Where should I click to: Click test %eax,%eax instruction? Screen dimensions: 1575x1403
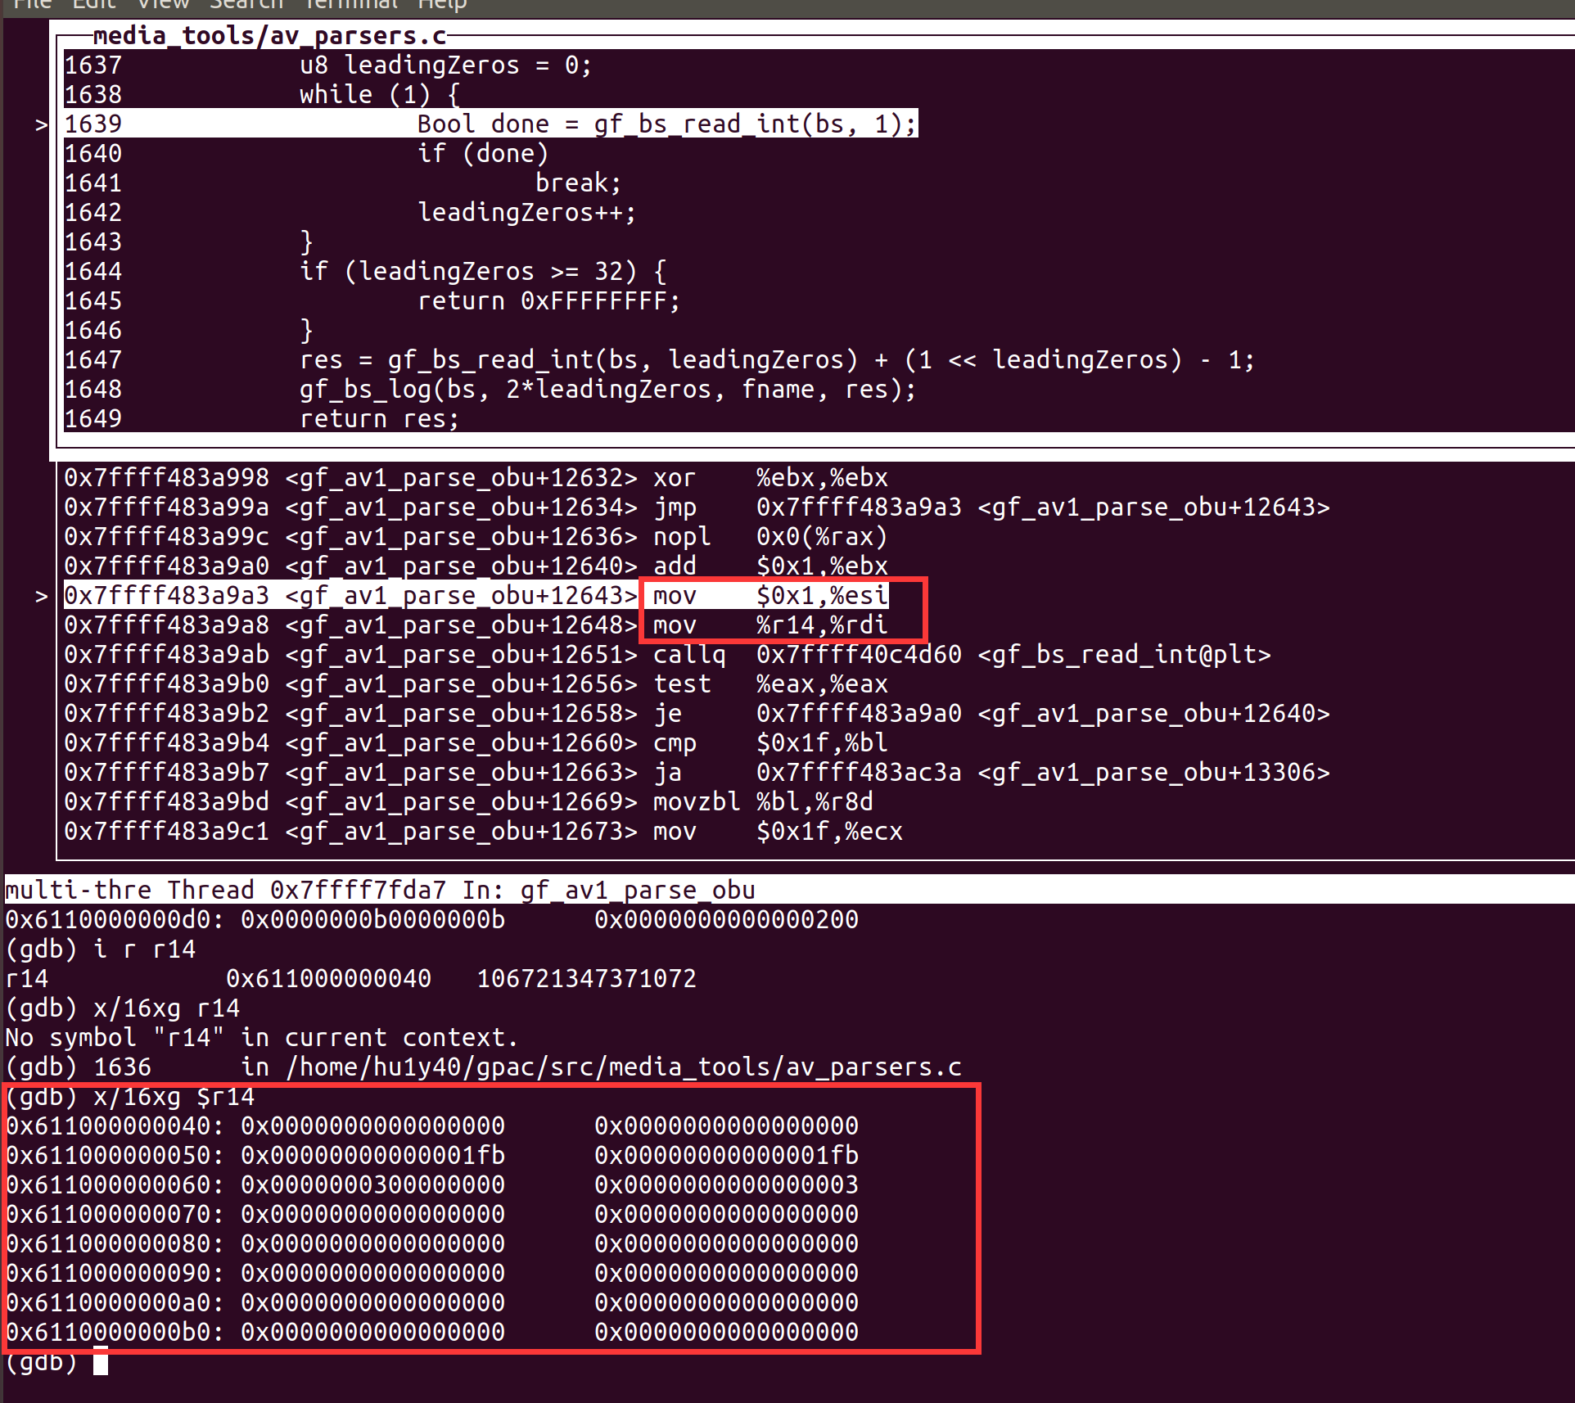(476, 683)
